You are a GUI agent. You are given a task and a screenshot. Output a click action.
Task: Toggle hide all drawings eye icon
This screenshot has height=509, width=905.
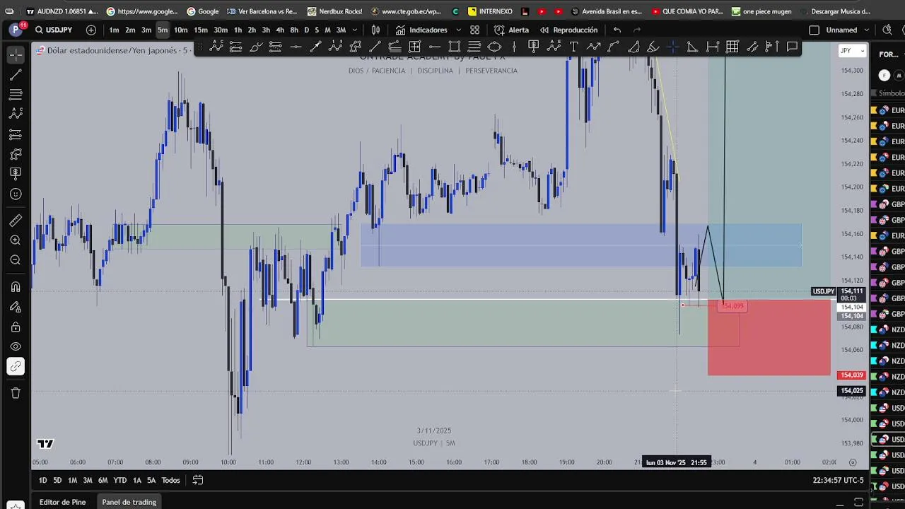[16, 346]
